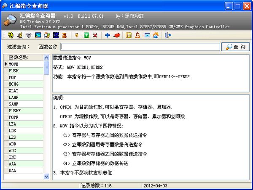Click the 2012-04-03 date in status bar
This screenshot has height=190, width=253.
click(155, 186)
